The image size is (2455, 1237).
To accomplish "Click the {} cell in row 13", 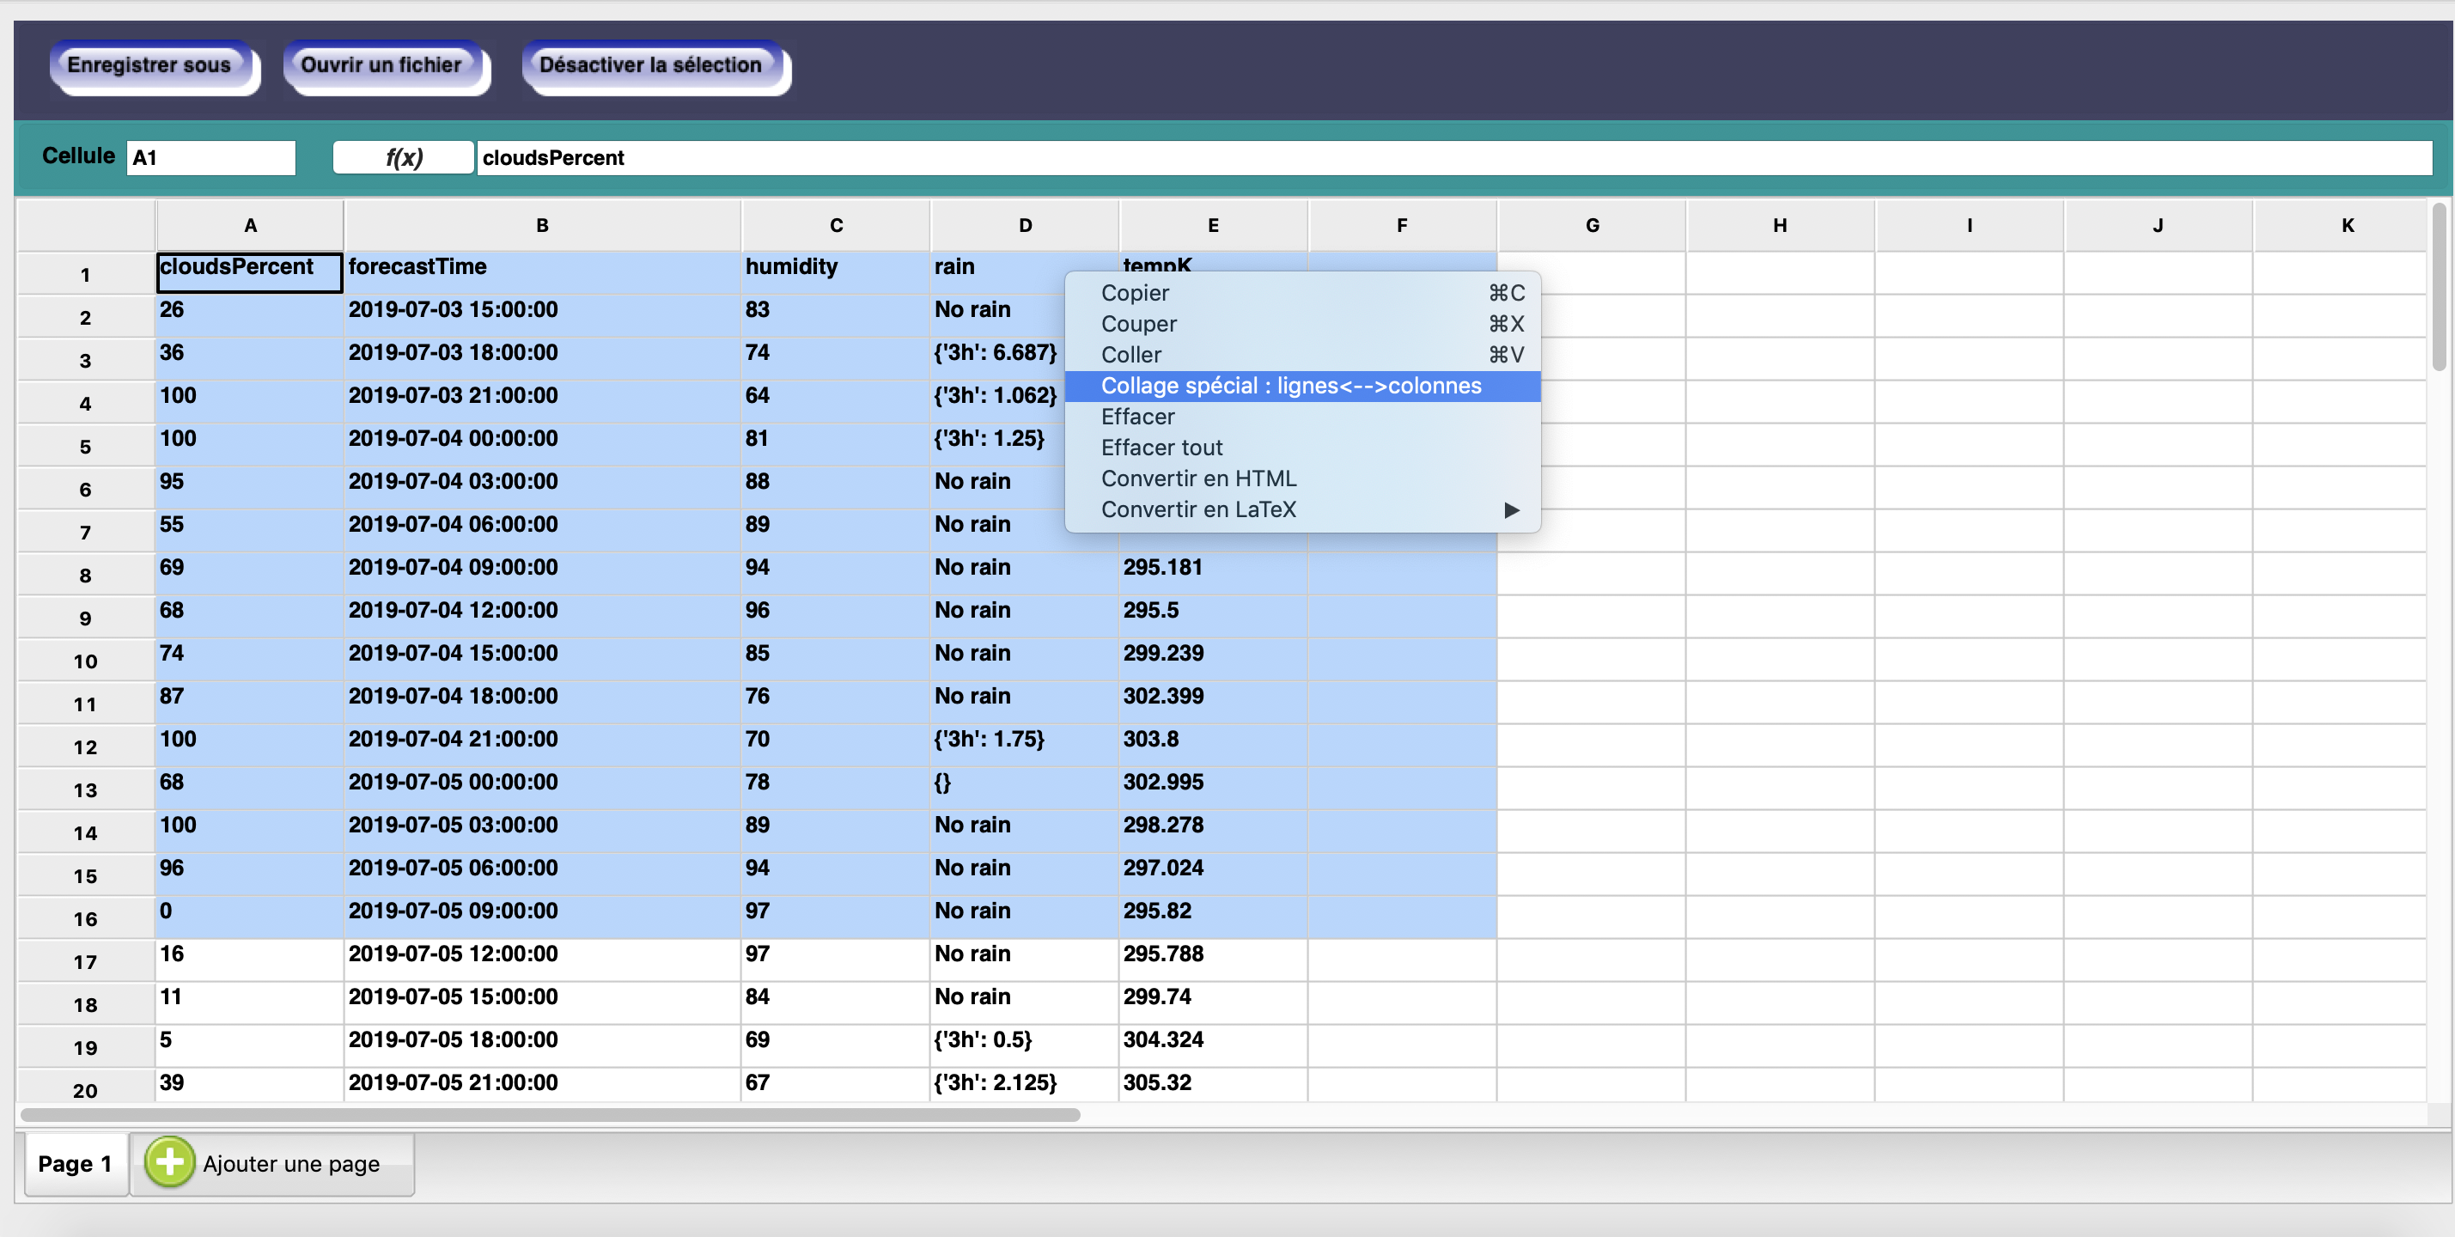I will click(1025, 787).
